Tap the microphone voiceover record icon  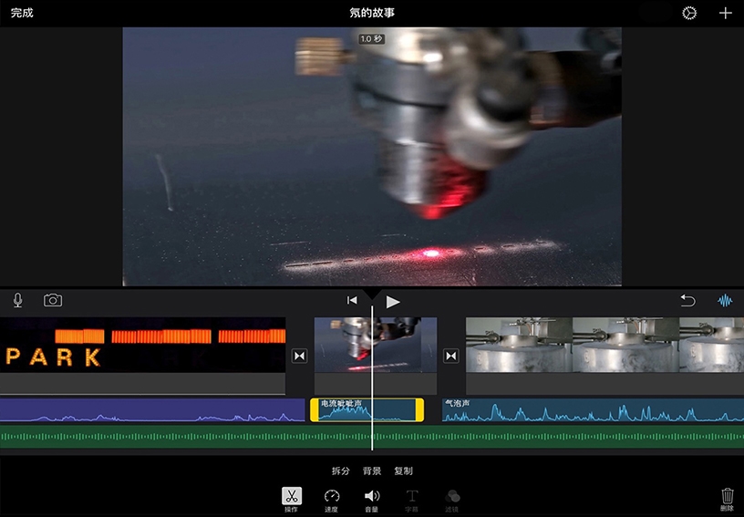[x=17, y=300]
